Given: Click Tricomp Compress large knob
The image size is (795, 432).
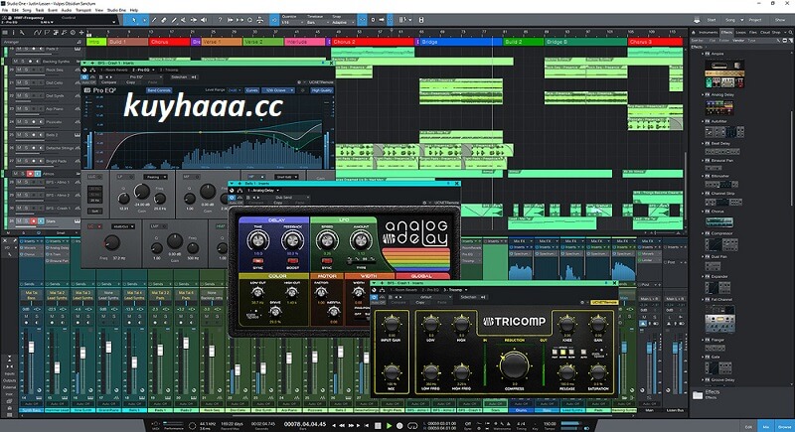Looking at the screenshot, I should coord(514,364).
